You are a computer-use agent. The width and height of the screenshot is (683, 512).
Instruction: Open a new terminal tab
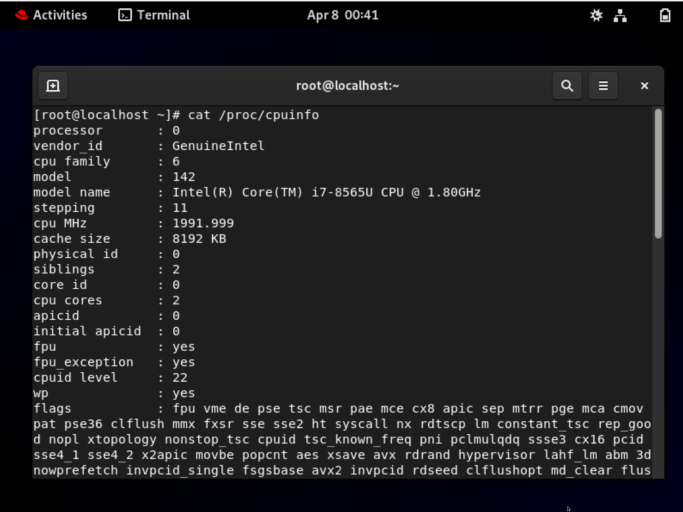53,86
